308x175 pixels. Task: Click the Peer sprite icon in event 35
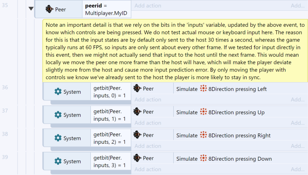49,9
